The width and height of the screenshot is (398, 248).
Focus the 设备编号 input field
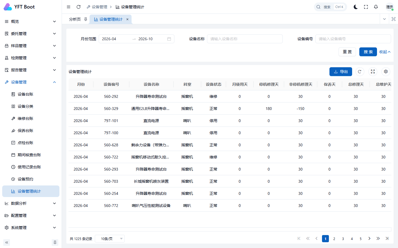(353, 39)
